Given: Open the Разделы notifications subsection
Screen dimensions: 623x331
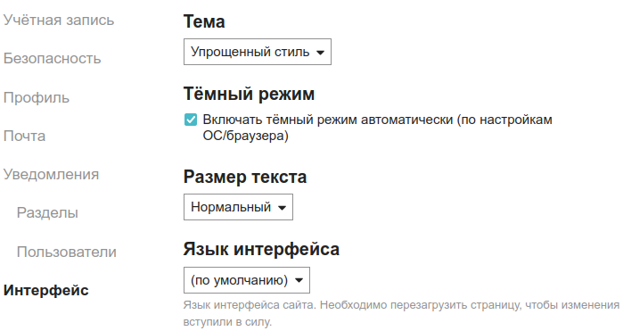Looking at the screenshot, I should coord(47,213).
